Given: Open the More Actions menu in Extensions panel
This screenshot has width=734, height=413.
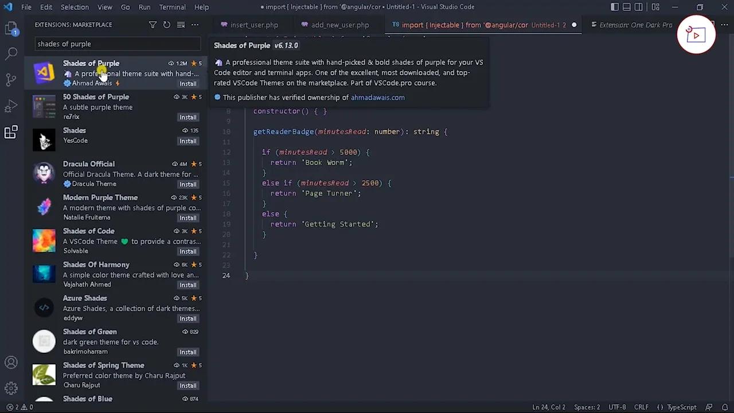Looking at the screenshot, I should click(194, 25).
